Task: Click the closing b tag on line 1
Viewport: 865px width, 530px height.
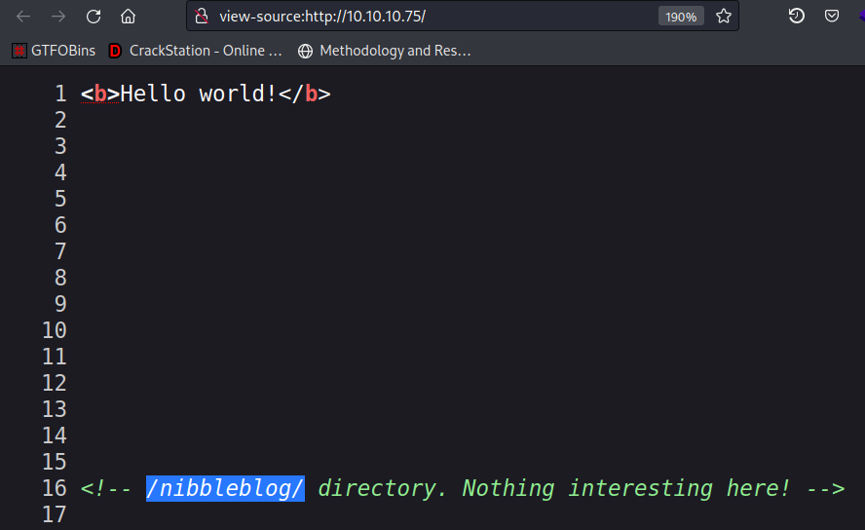Action: click(304, 94)
